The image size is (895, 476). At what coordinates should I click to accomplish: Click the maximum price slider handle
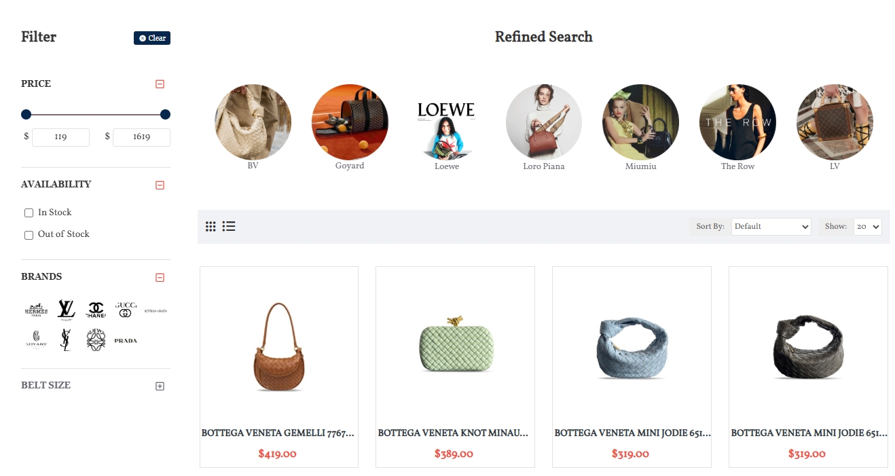pyautogui.click(x=165, y=114)
